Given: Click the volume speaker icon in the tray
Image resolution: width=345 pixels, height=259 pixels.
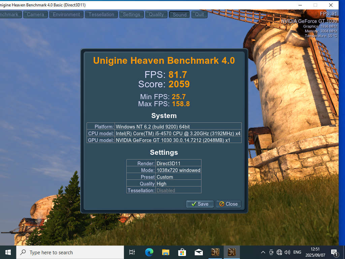Looking at the screenshot, I should pyautogui.click(x=287, y=252).
